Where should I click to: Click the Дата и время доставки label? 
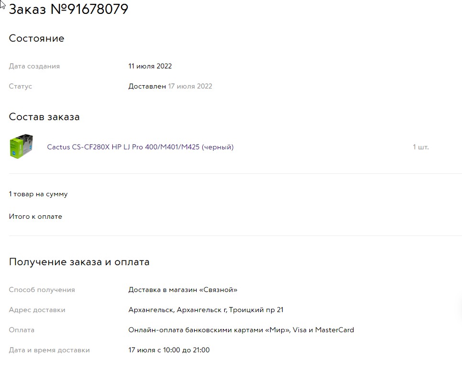coord(49,350)
